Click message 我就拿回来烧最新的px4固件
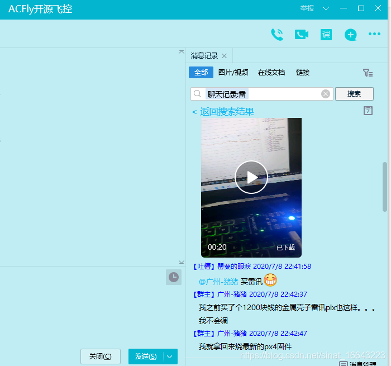391x366 pixels. (245, 346)
